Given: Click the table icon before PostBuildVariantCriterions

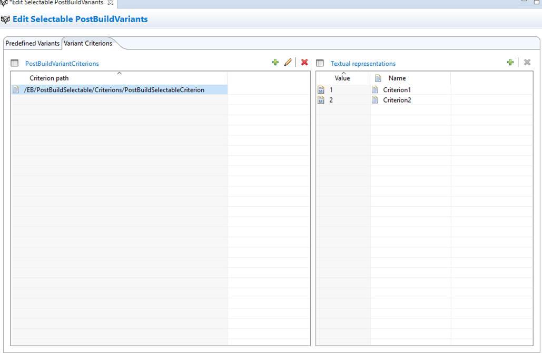Looking at the screenshot, I should (x=15, y=63).
